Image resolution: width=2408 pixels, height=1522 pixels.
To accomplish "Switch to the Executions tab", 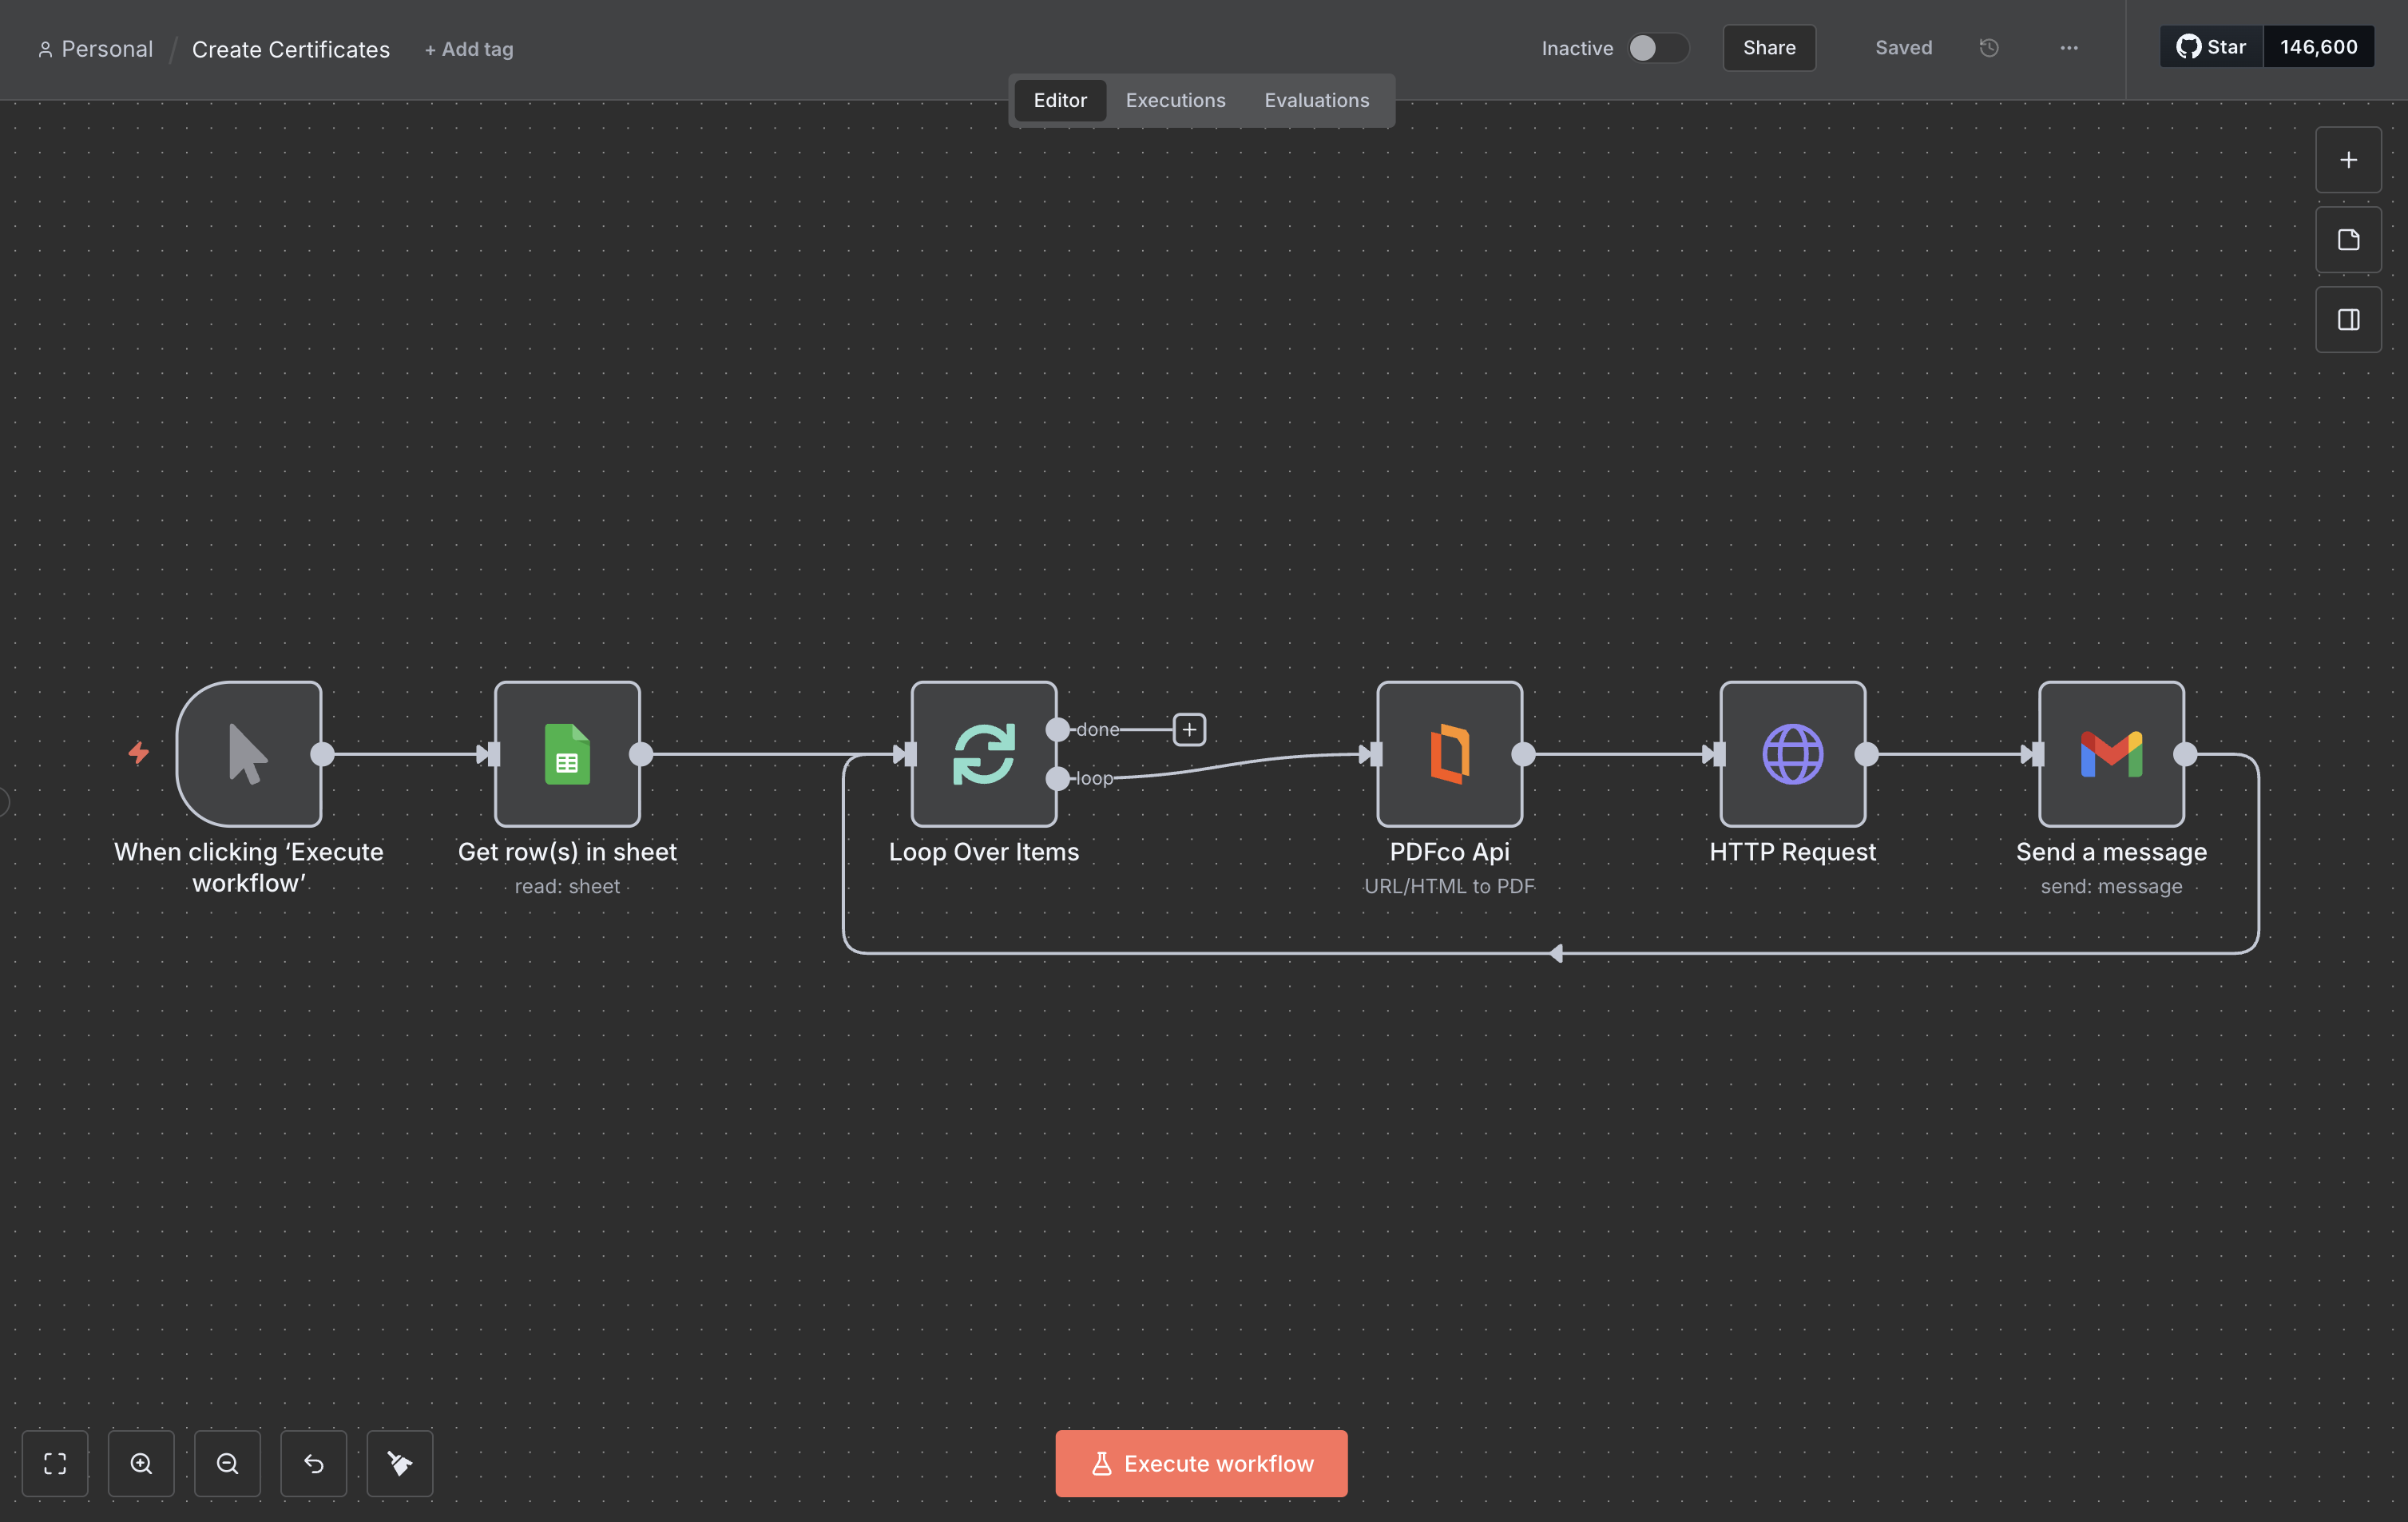I will coord(1175,100).
